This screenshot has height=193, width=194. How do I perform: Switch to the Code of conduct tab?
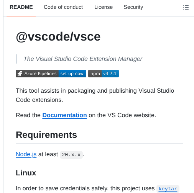[63, 7]
